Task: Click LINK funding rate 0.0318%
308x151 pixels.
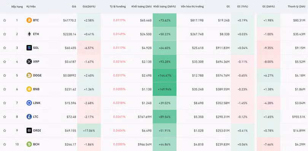Action: click(x=119, y=103)
